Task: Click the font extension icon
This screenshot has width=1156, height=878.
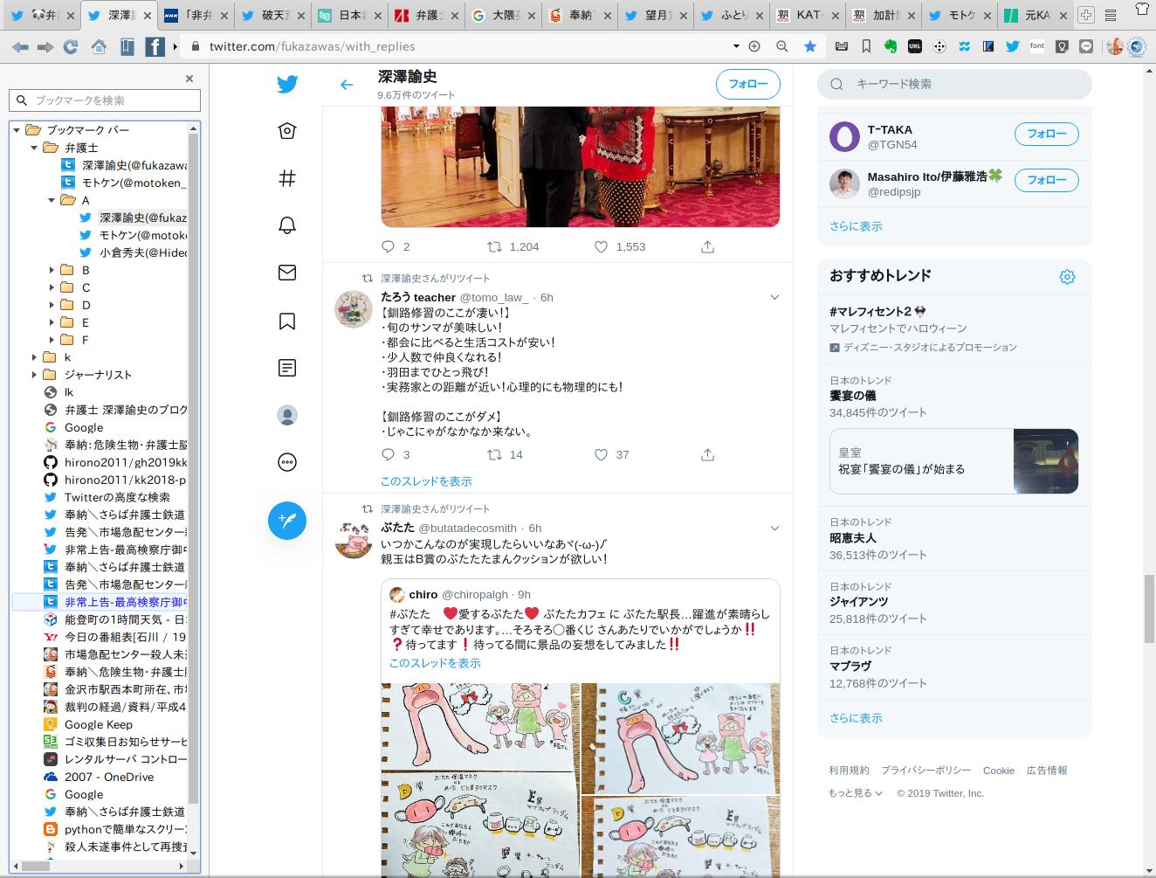Action: tap(1037, 46)
